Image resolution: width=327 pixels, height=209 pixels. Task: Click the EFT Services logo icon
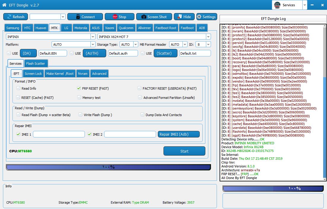coord(277,5)
